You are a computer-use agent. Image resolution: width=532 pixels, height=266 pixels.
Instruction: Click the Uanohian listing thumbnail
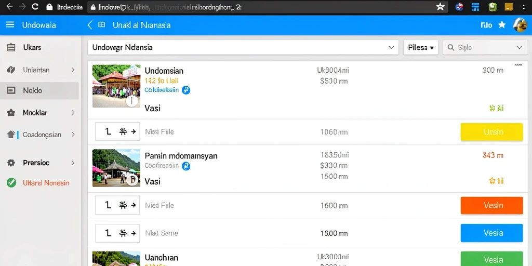116,259
